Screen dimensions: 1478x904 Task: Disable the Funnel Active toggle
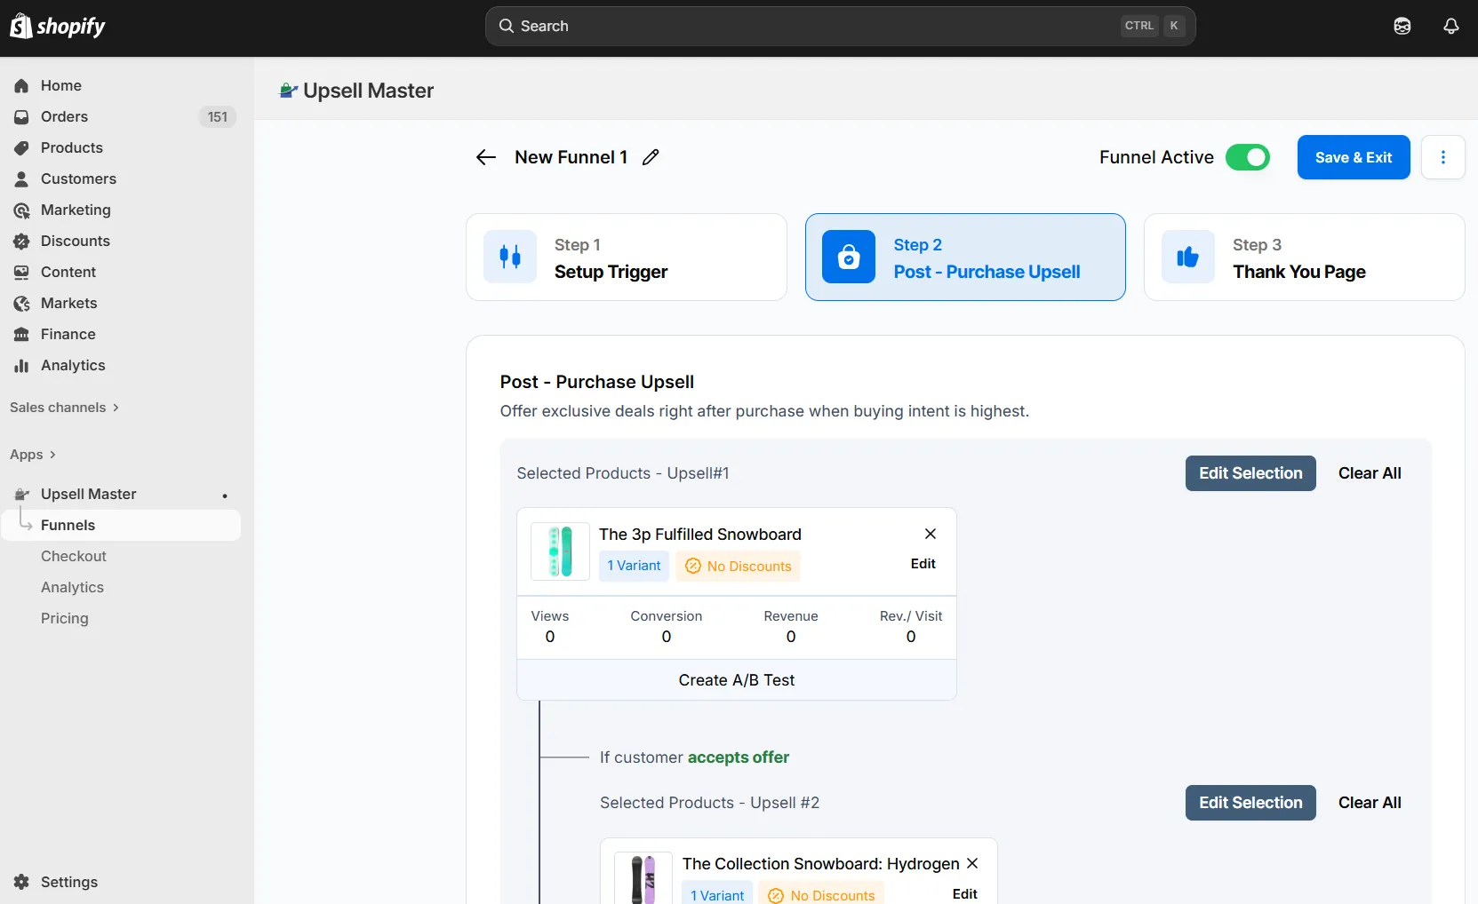[1247, 157]
